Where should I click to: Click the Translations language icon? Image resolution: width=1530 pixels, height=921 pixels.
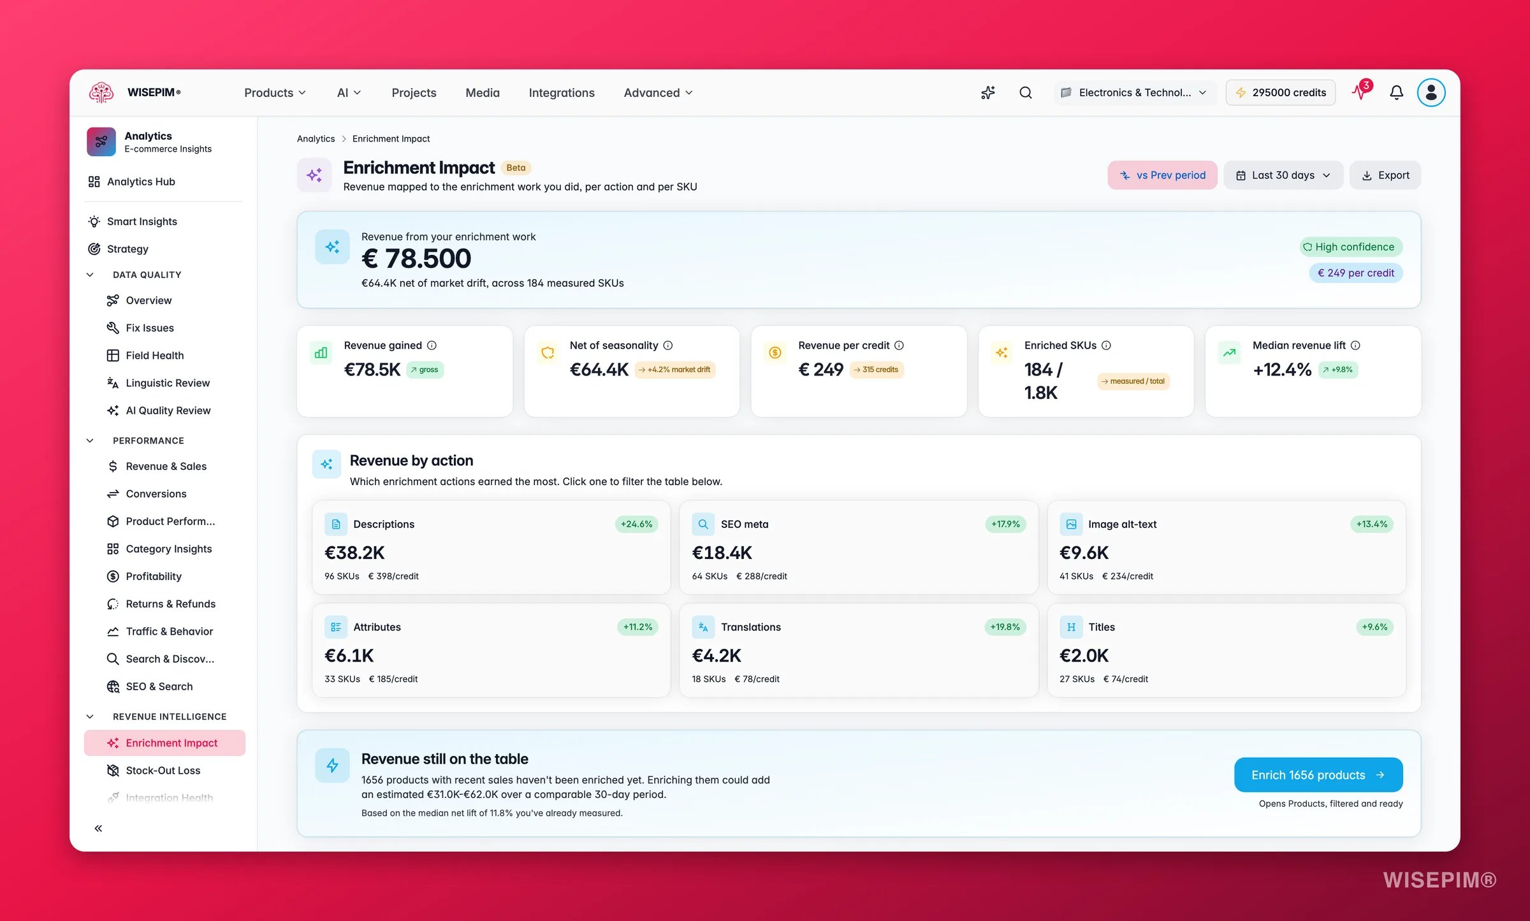pos(703,627)
